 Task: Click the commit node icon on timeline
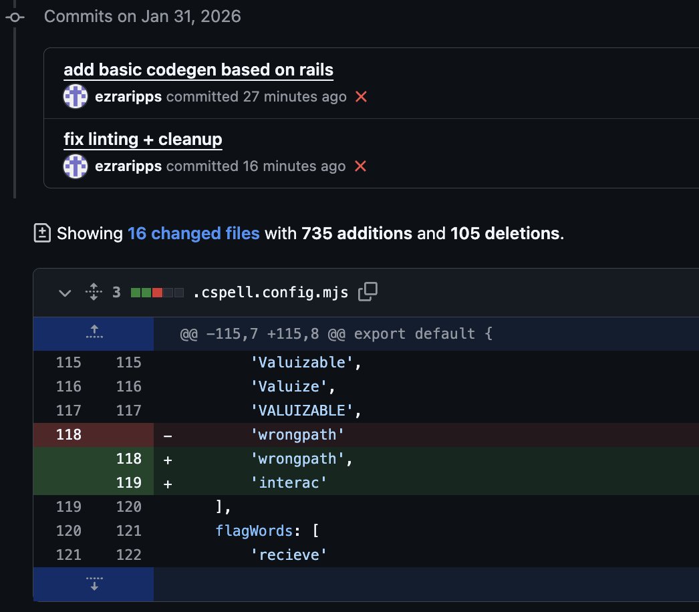point(15,17)
